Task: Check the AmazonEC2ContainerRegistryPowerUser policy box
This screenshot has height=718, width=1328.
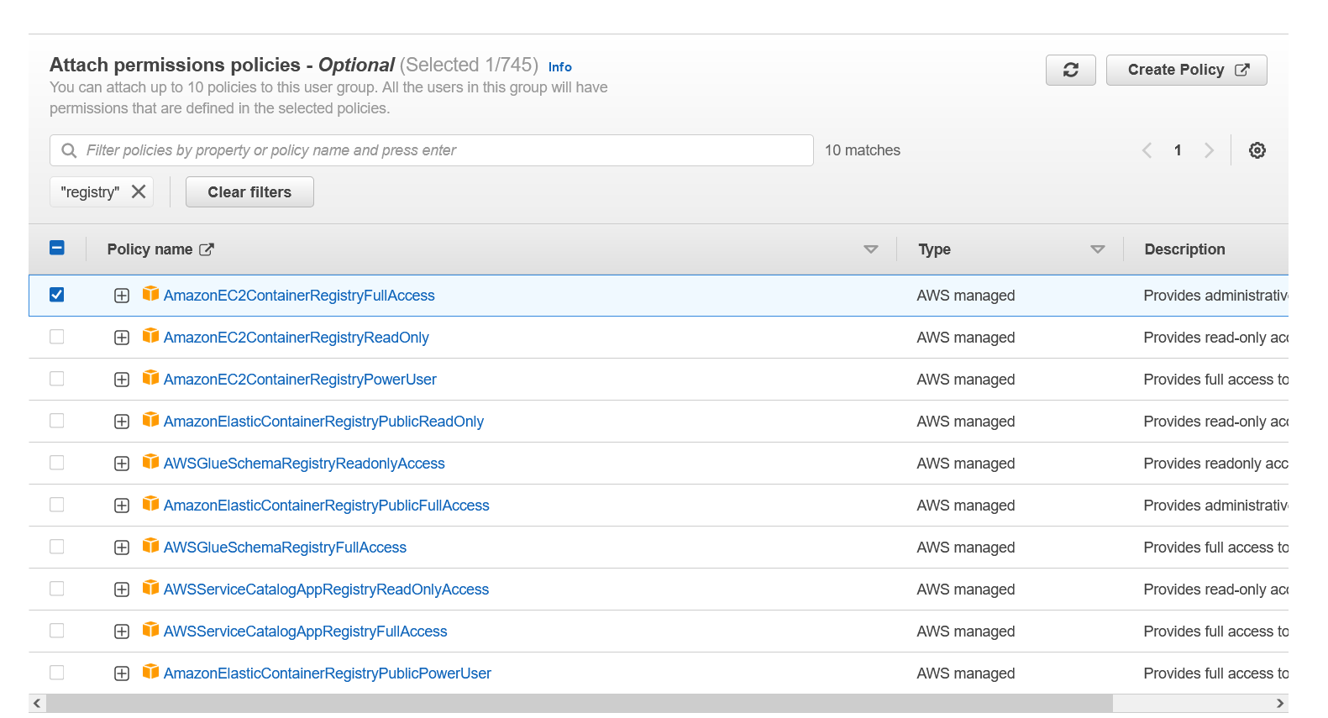Action: (56, 379)
